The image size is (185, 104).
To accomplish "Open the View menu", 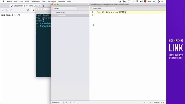I will 27,1.
